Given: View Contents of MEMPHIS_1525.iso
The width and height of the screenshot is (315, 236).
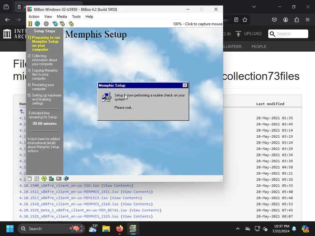Looking at the screenshot, I should coord(137,216).
